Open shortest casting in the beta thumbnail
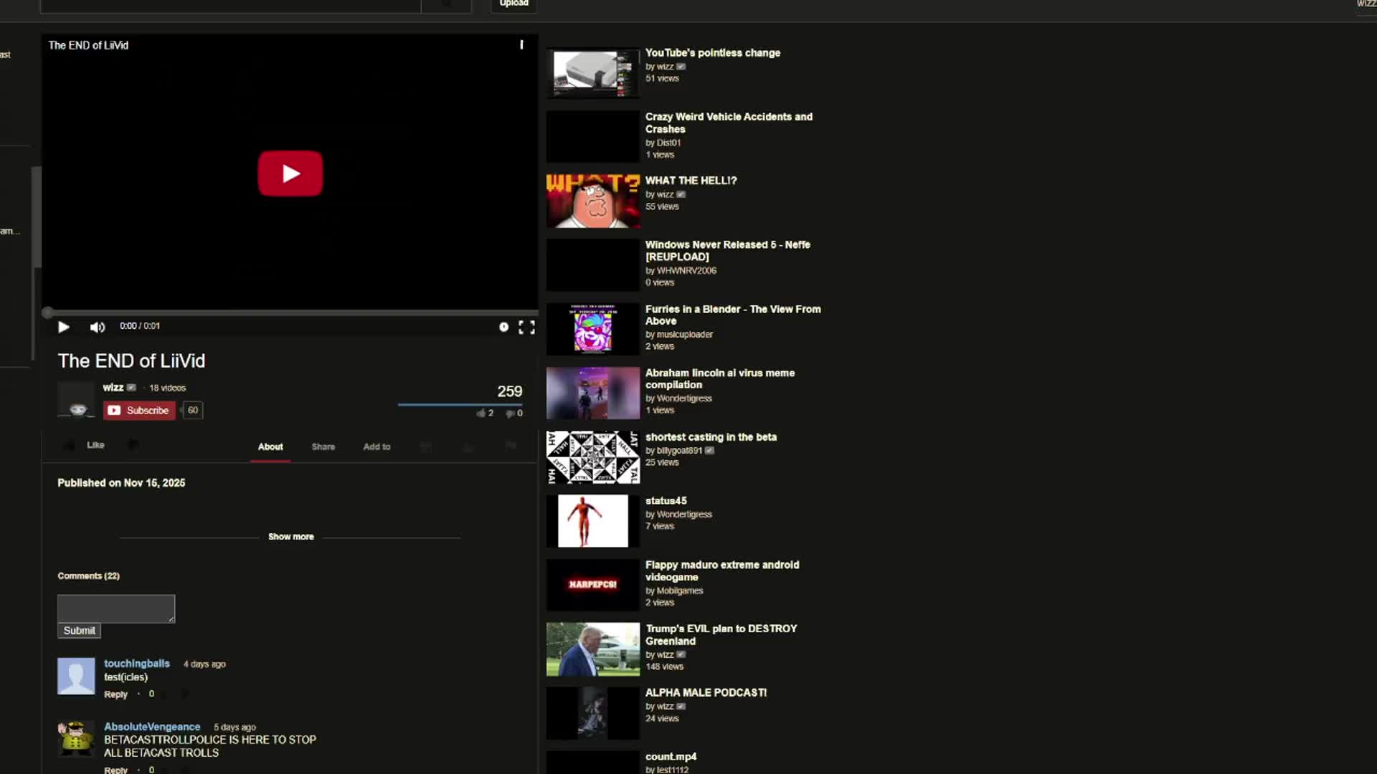1377x774 pixels. coord(592,457)
